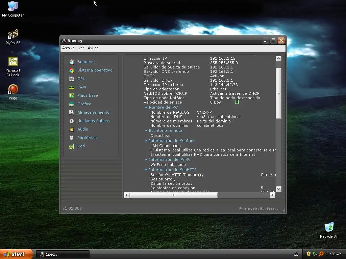Select external IP 143.244.47.73

224,85
